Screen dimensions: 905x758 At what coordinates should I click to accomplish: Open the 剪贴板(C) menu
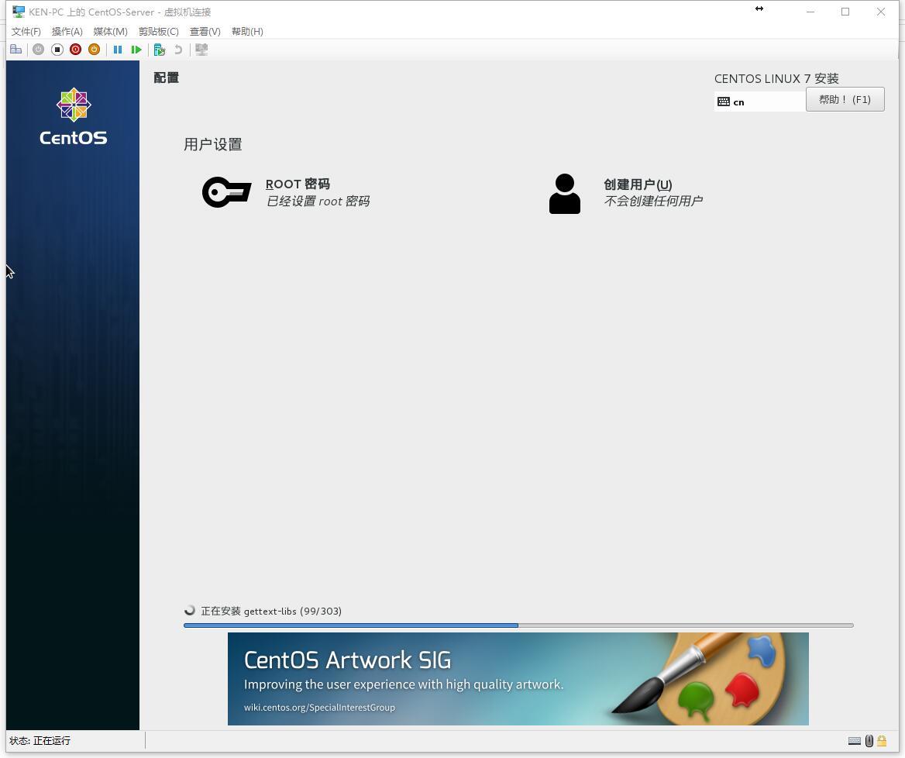pyautogui.click(x=159, y=31)
